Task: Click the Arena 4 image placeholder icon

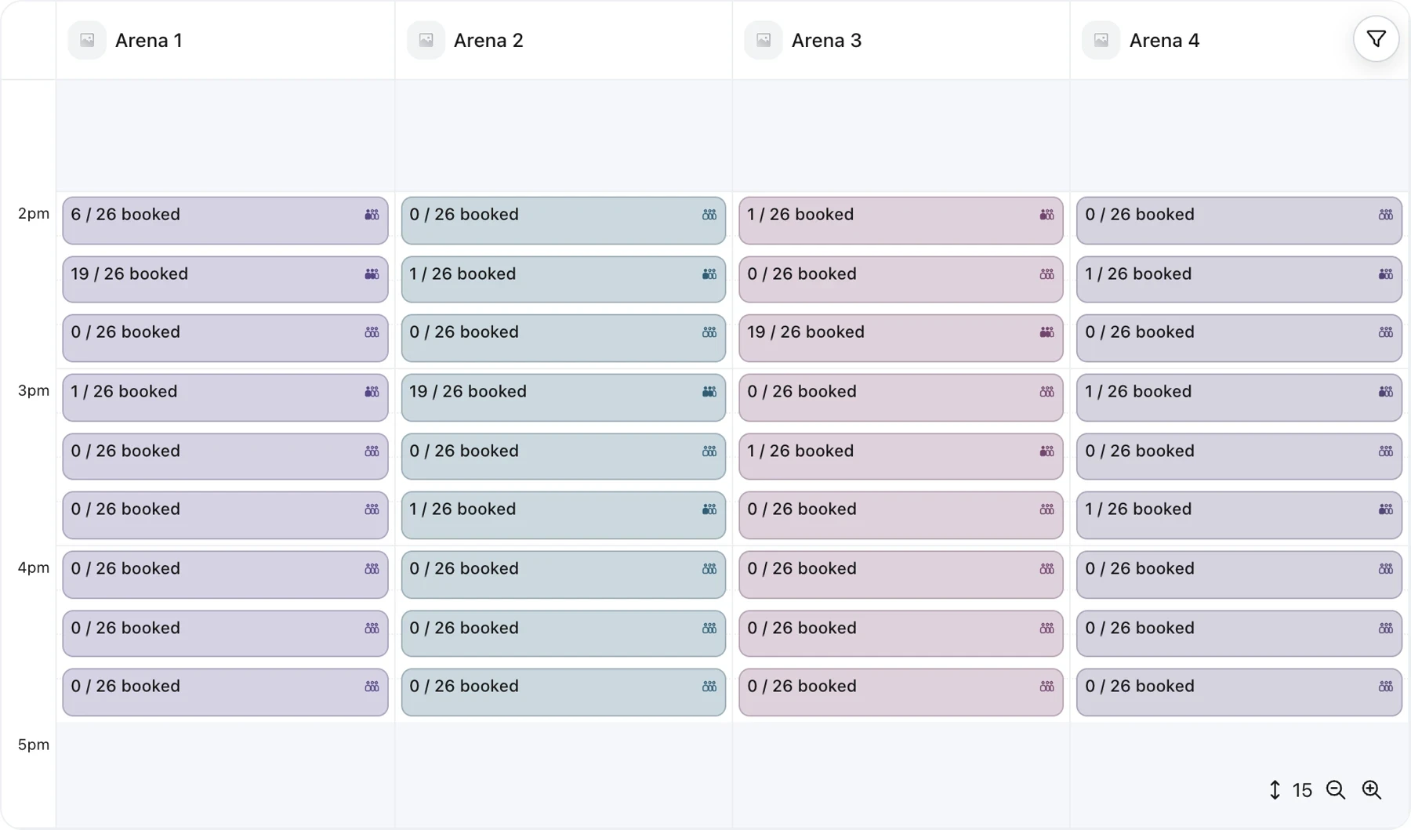Action: (x=1101, y=40)
